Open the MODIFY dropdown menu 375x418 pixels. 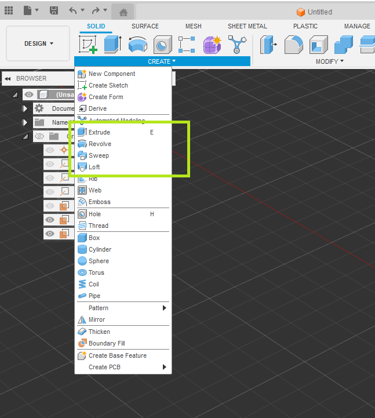(x=330, y=61)
